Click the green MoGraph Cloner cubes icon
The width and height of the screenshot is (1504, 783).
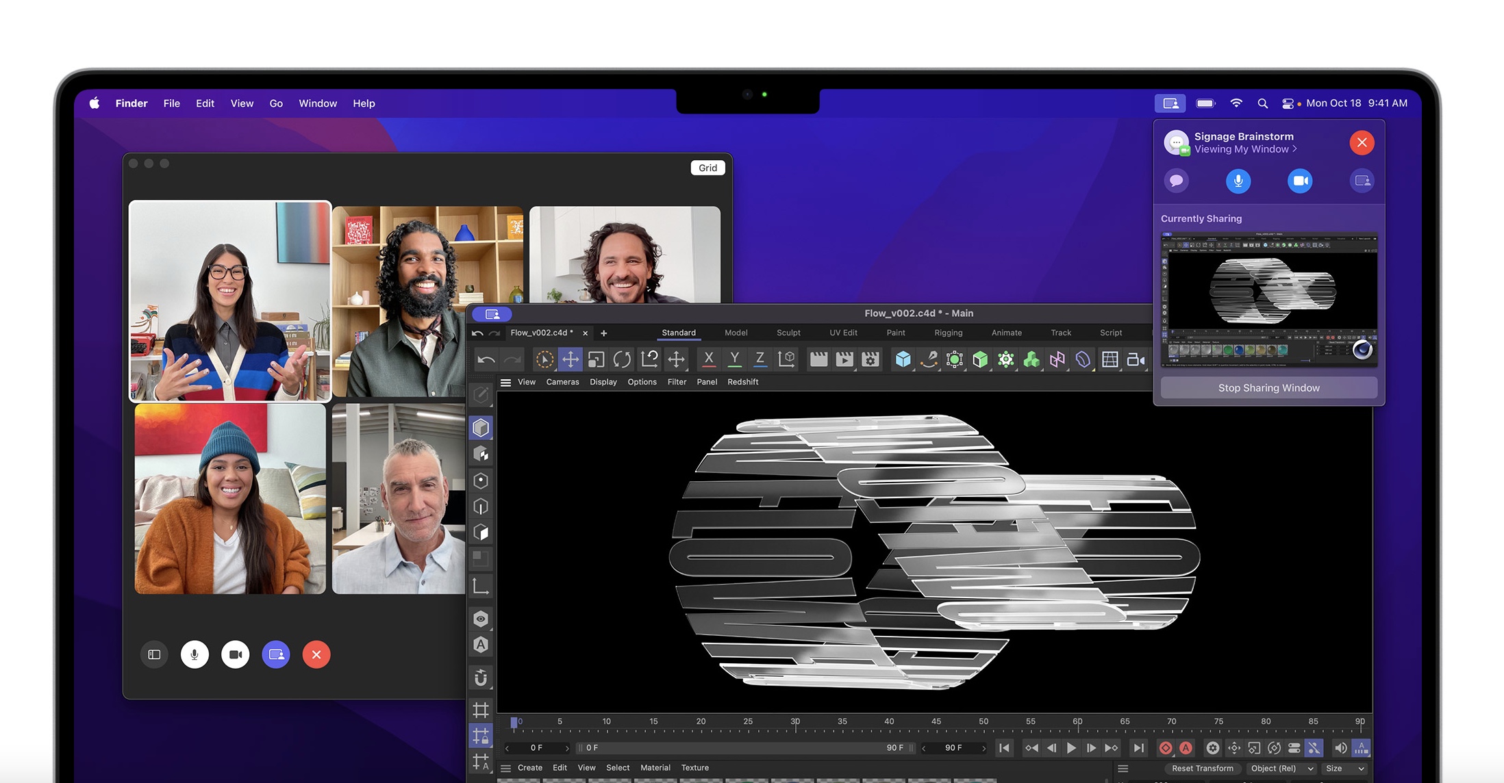pyautogui.click(x=1031, y=359)
